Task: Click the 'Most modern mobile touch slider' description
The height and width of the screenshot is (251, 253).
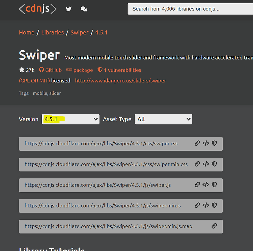Action: click(159, 58)
